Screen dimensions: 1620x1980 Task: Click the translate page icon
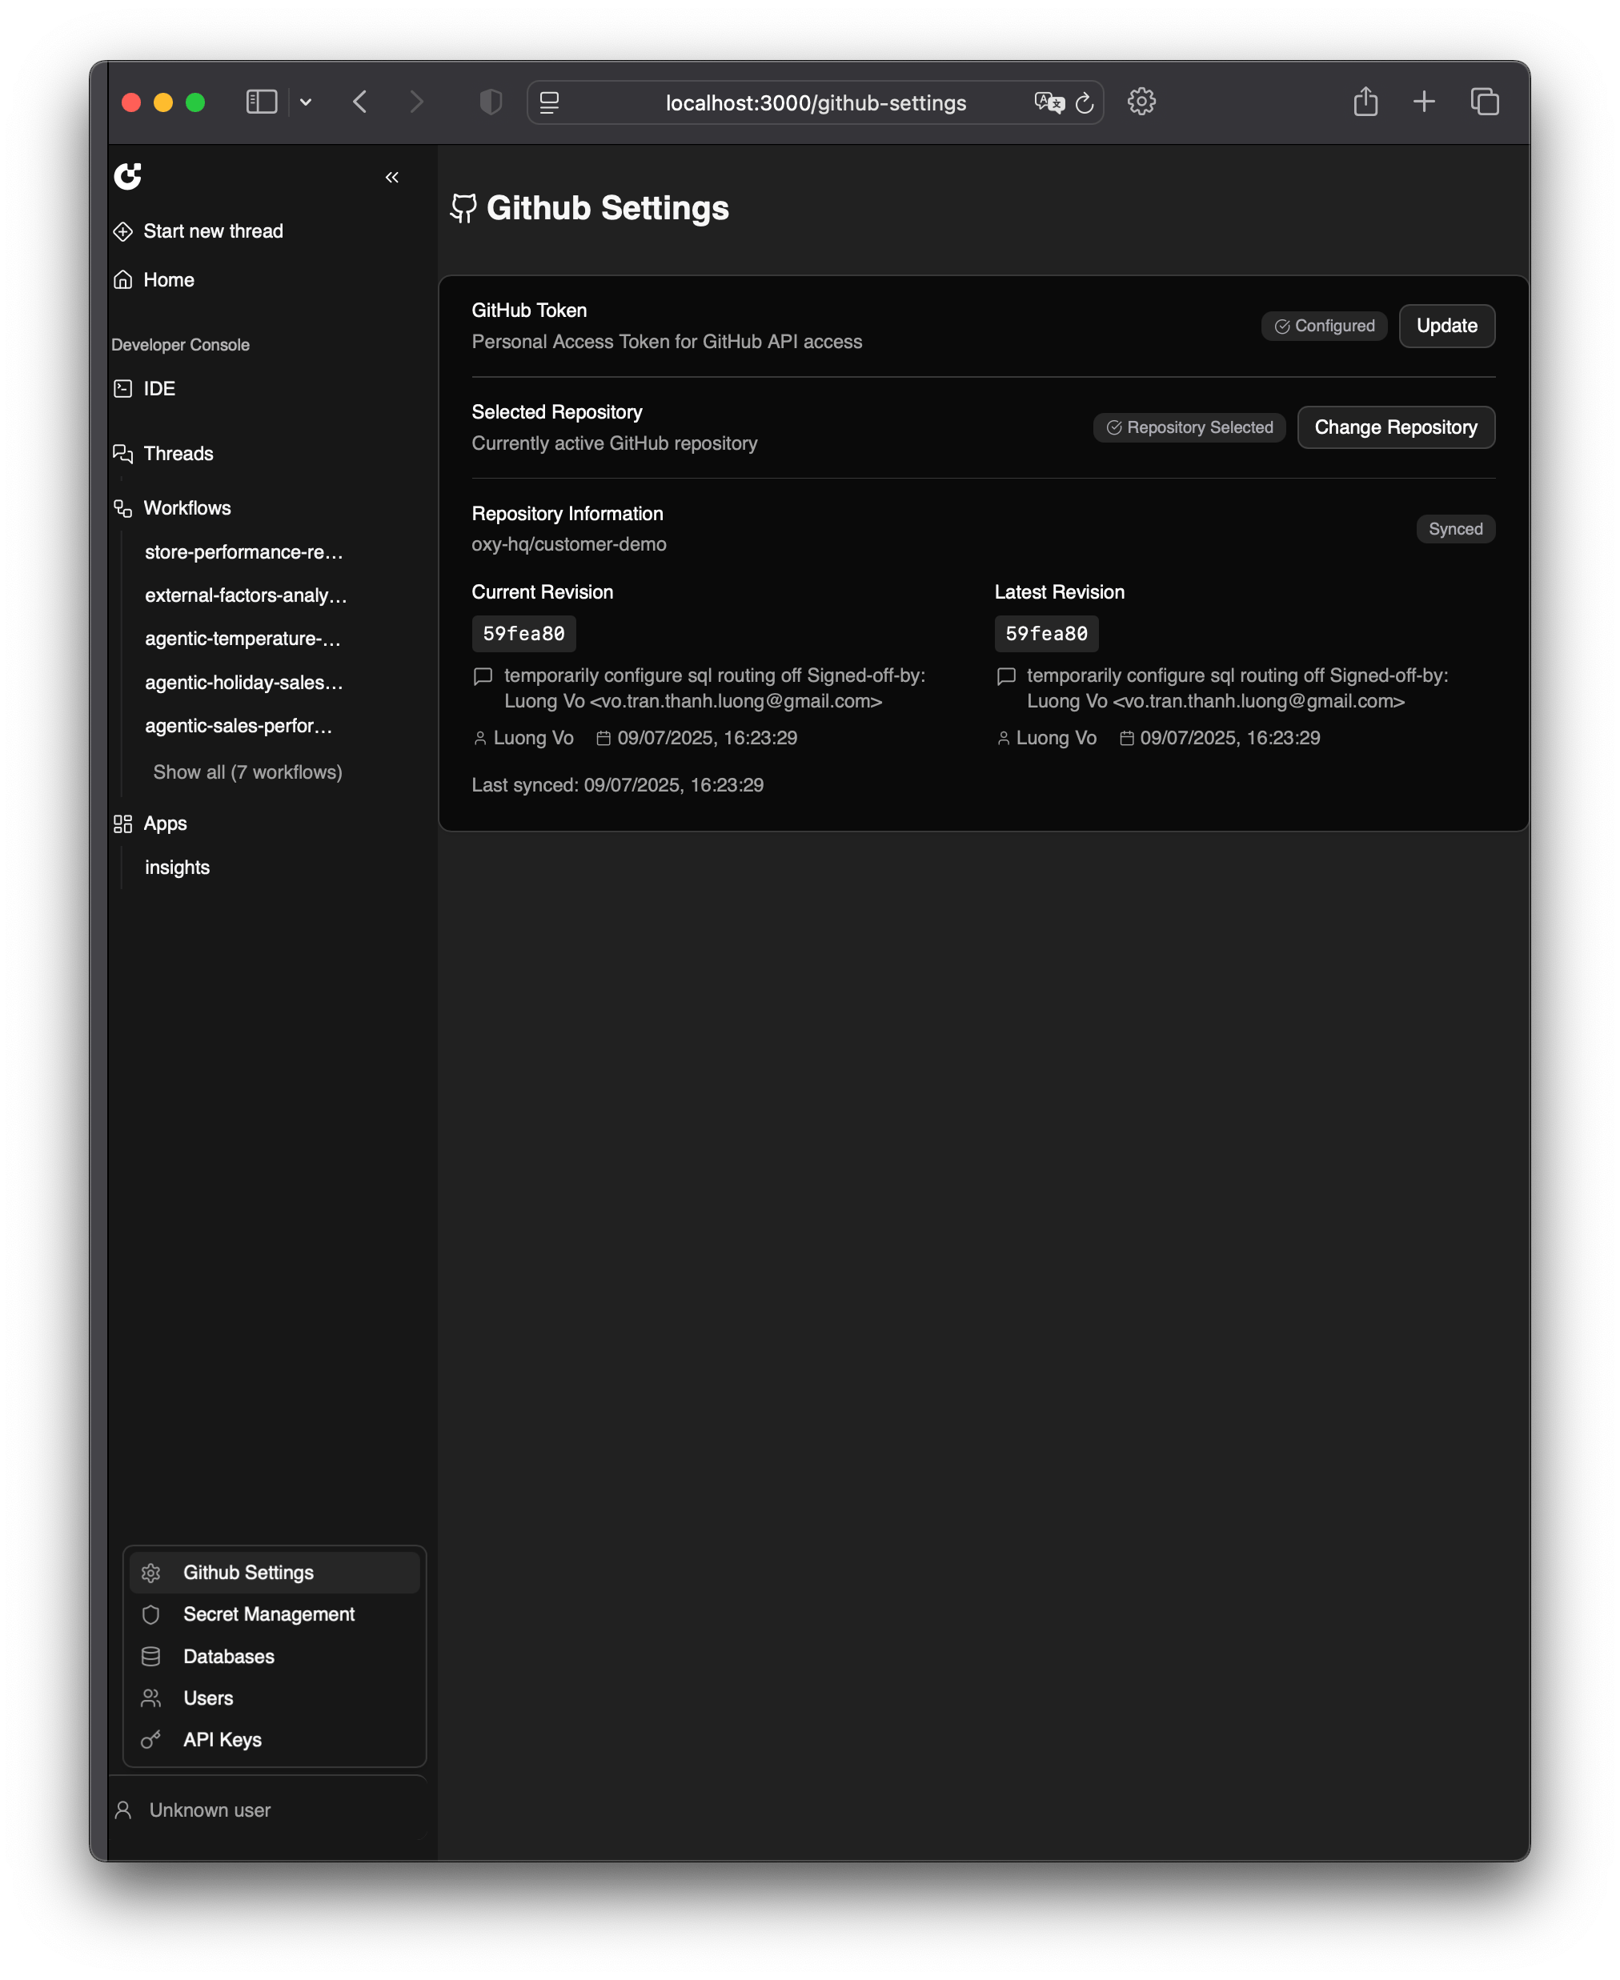pos(1049,102)
